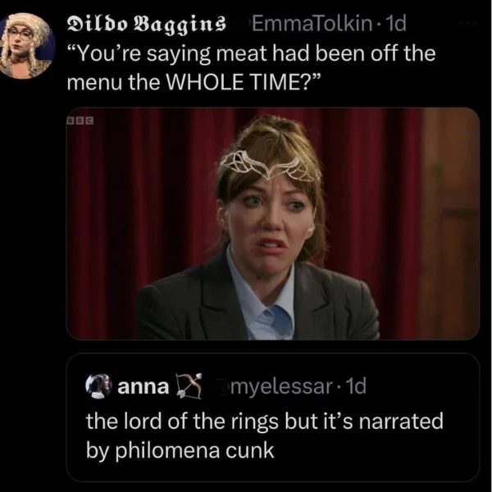Viewport: 492px width, 492px height.
Task: Click the anna display name
Action: 143,386
